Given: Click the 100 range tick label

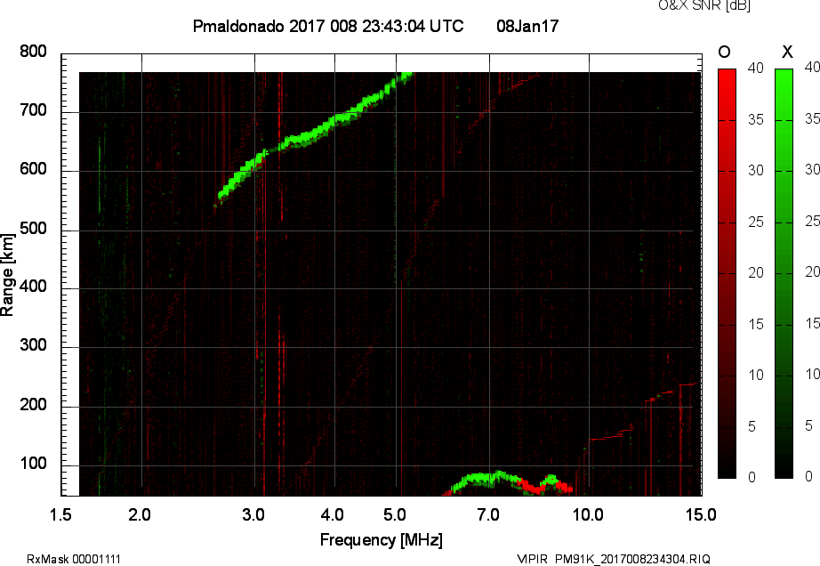Looking at the screenshot, I should point(34,464).
